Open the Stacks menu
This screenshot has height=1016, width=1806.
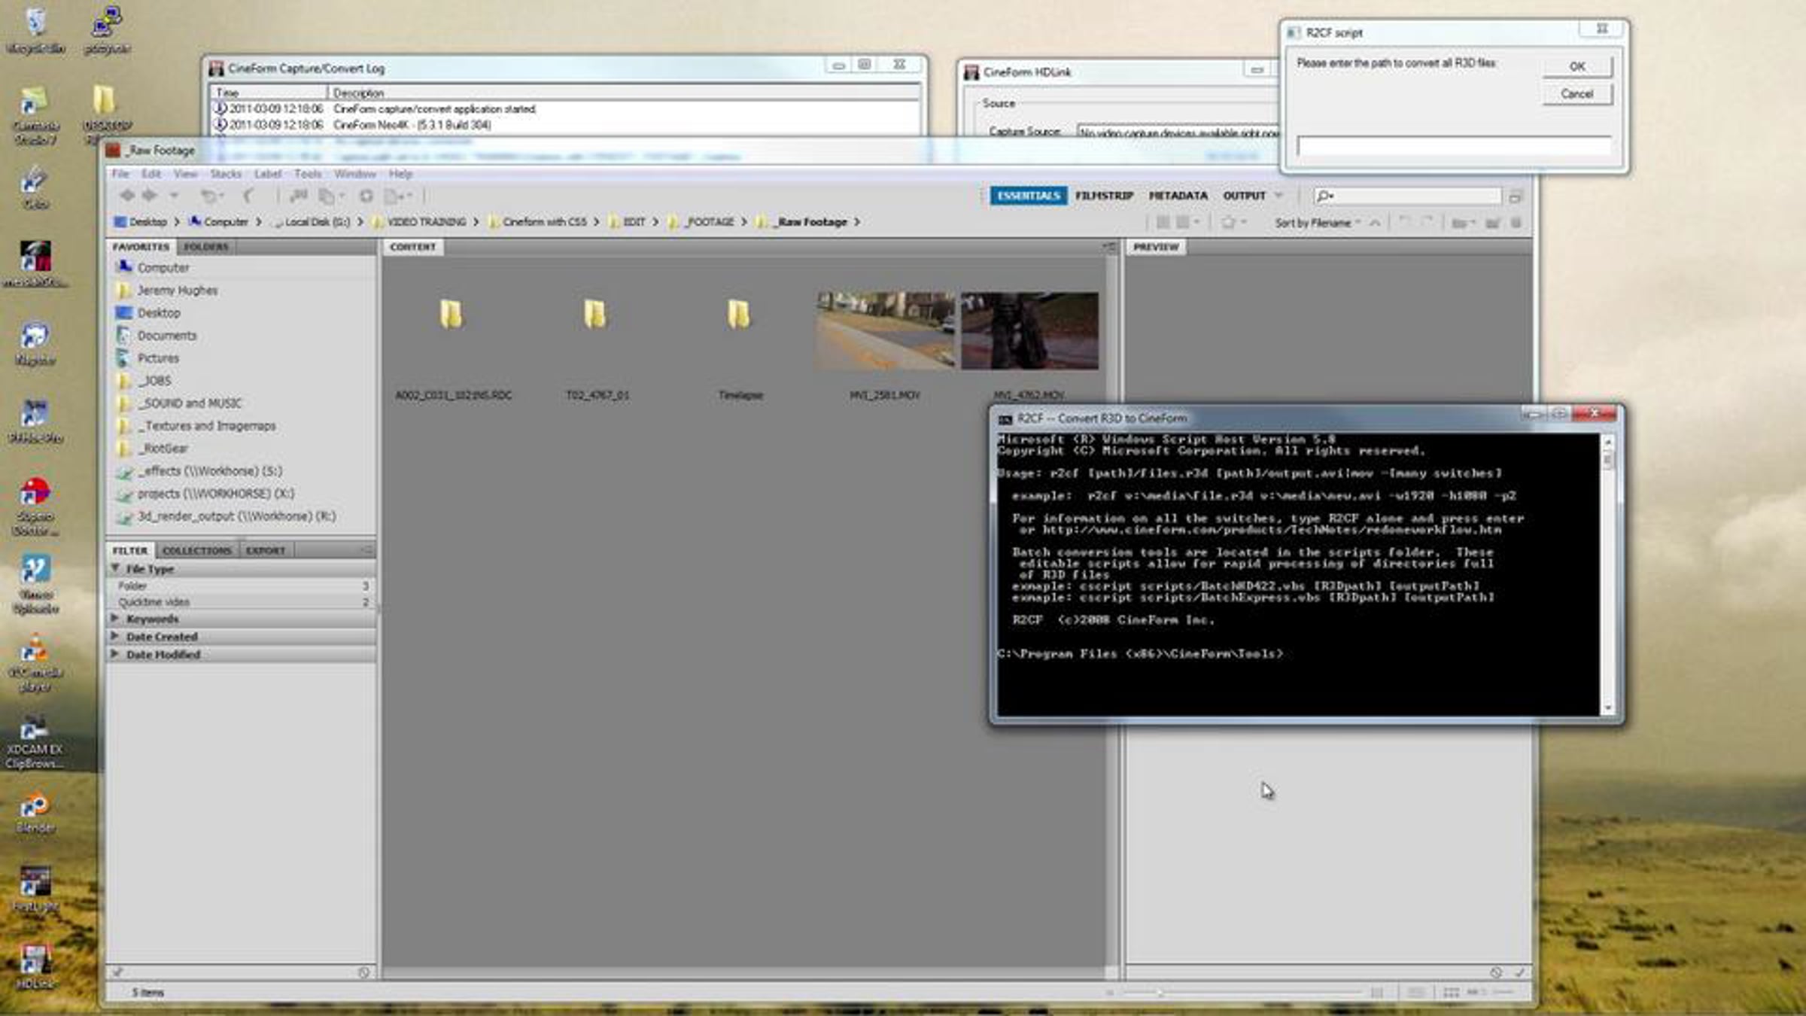point(225,174)
